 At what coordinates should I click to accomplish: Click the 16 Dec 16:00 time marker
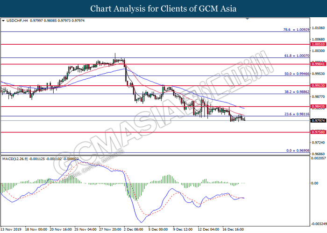coord(234,229)
